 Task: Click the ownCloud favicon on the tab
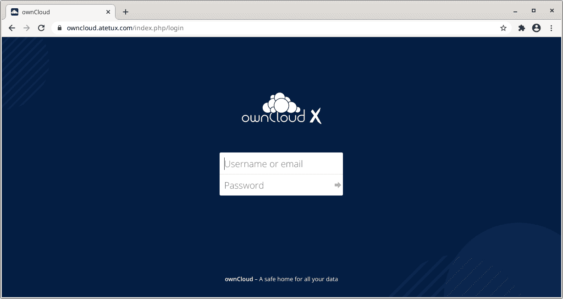pos(14,12)
